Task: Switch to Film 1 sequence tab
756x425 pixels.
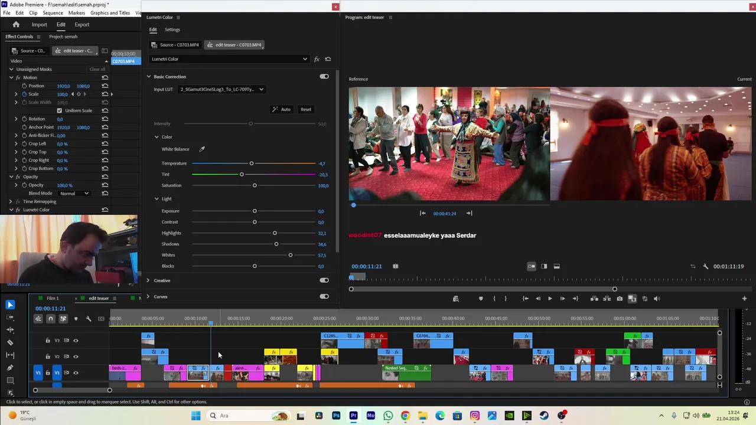Action: [53, 299]
